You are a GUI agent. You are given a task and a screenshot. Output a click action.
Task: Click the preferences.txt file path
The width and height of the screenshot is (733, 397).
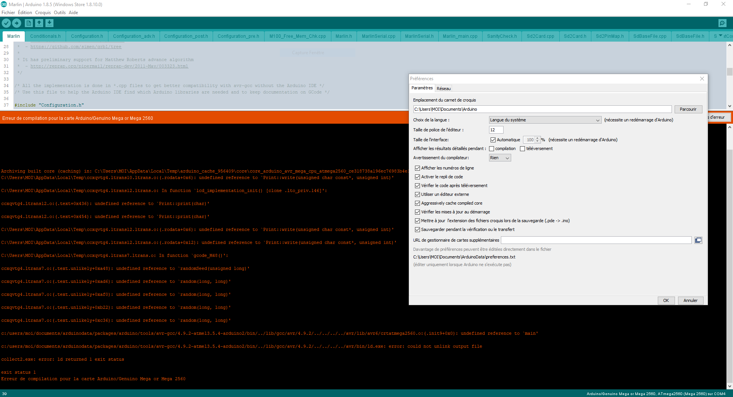464,257
